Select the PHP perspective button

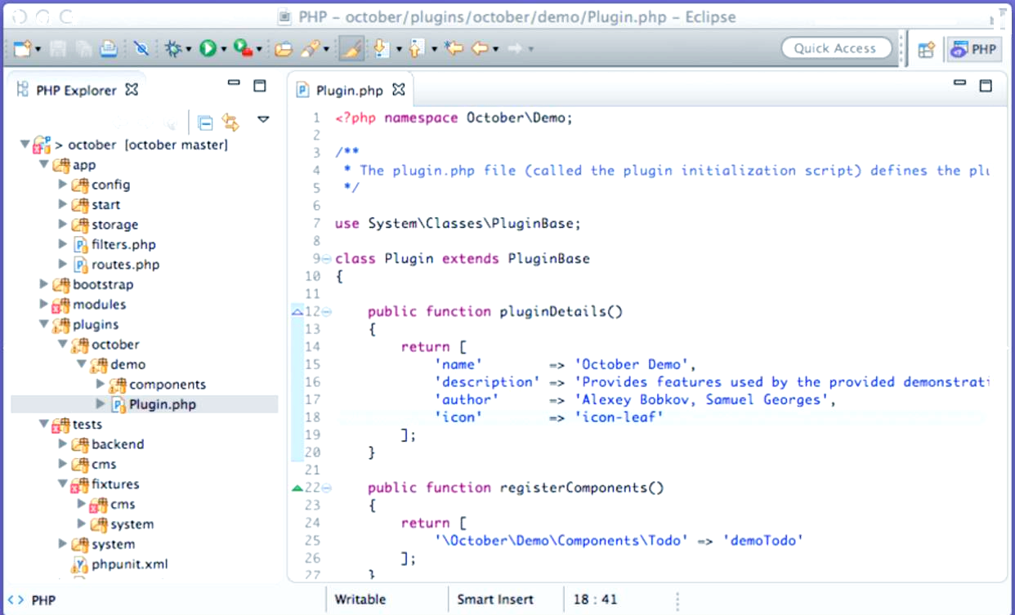pyautogui.click(x=974, y=49)
